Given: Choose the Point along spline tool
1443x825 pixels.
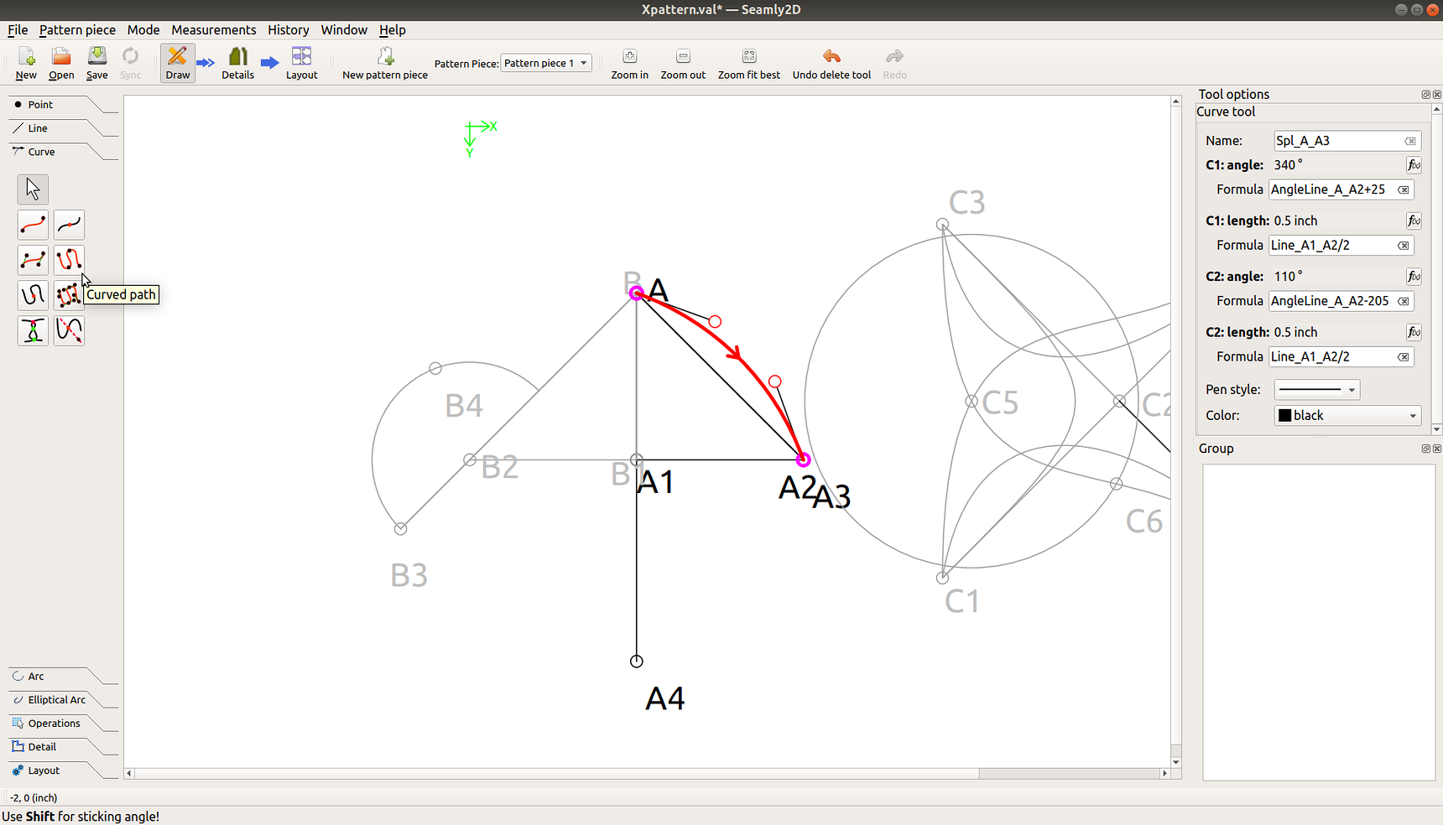Looking at the screenshot, I should pyautogui.click(x=69, y=225).
